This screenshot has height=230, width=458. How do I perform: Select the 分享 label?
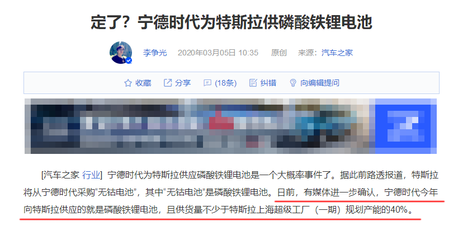coord(183,83)
